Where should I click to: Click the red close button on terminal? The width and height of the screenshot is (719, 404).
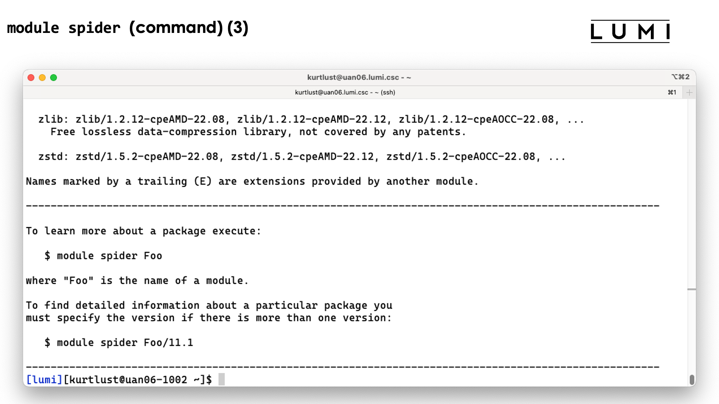point(31,77)
